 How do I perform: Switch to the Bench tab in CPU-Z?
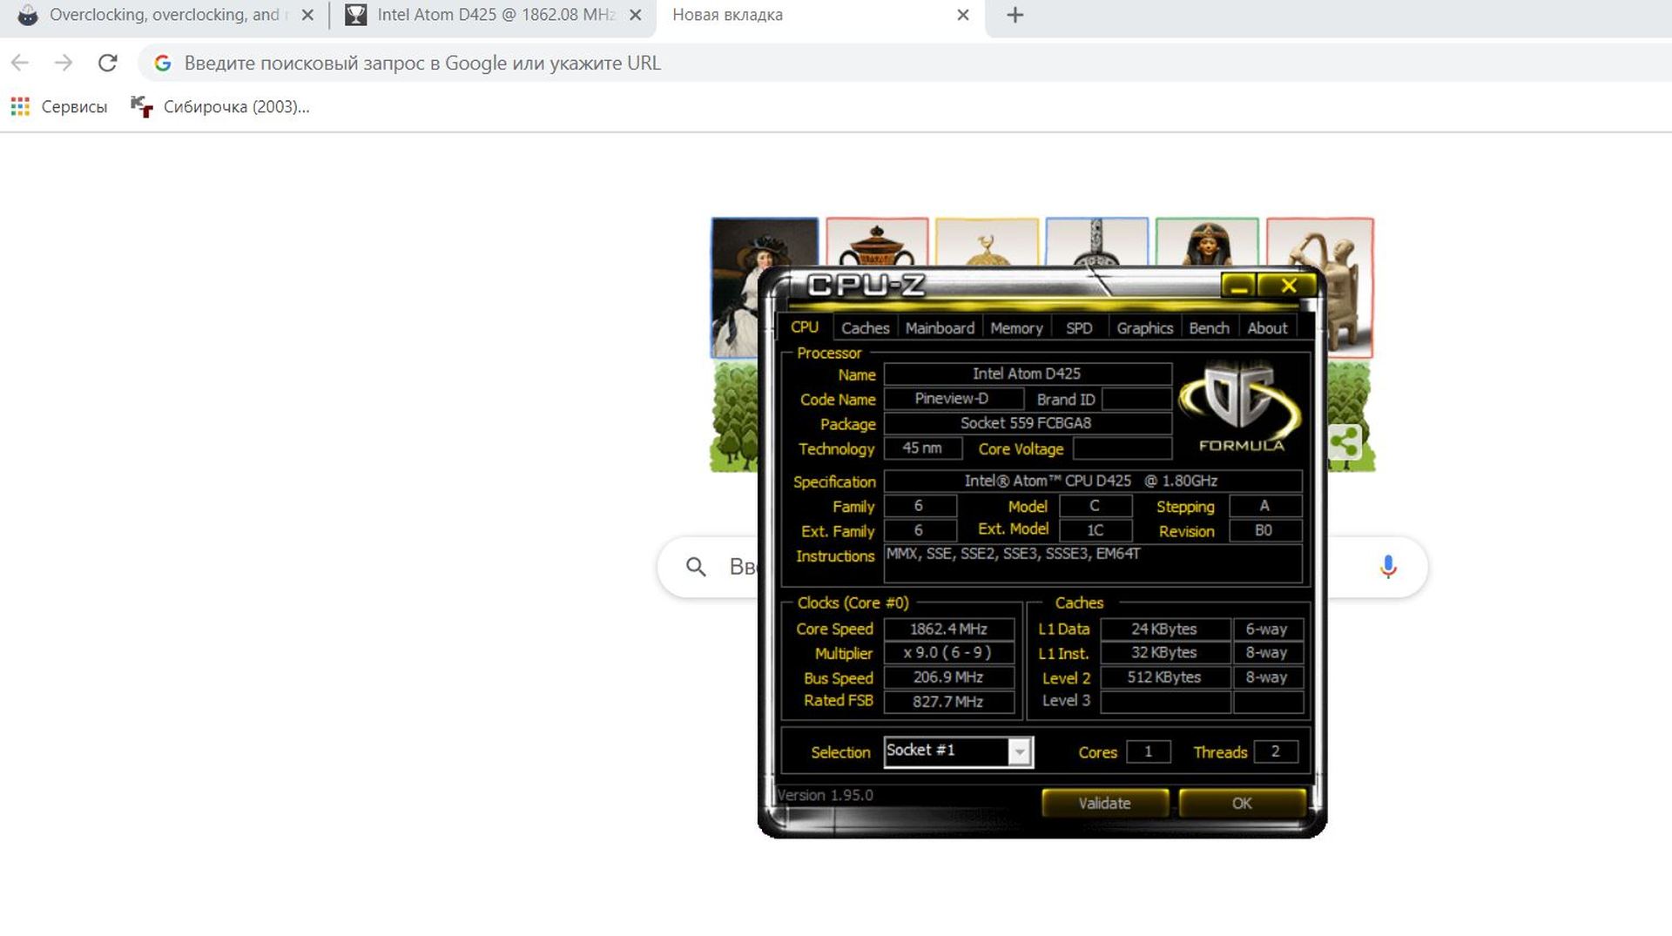coord(1209,328)
